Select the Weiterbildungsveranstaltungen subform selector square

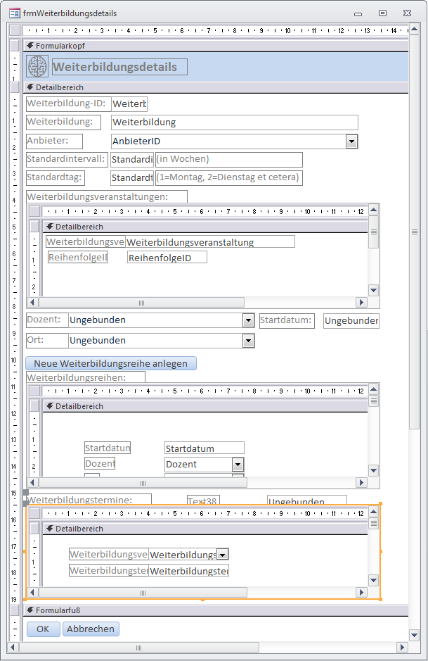[x=34, y=211]
